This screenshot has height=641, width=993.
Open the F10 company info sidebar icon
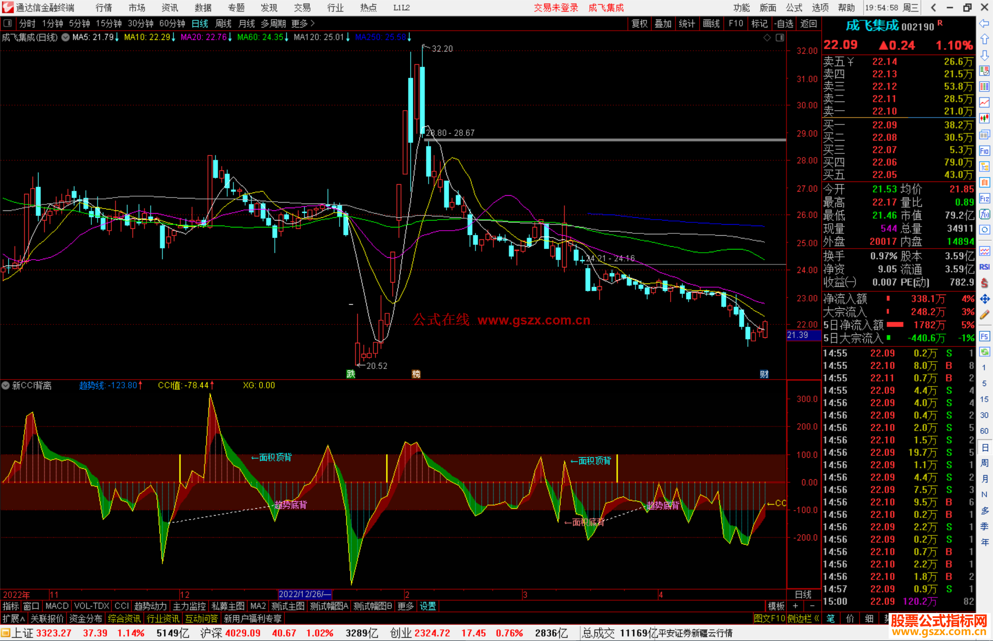click(984, 151)
